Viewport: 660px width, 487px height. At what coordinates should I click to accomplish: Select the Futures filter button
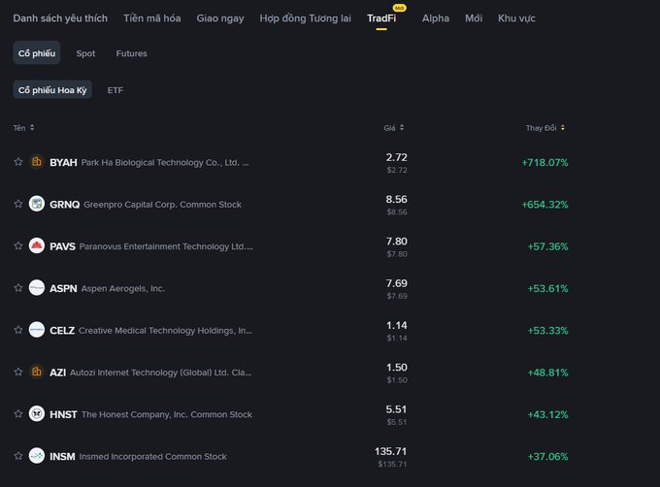point(132,53)
